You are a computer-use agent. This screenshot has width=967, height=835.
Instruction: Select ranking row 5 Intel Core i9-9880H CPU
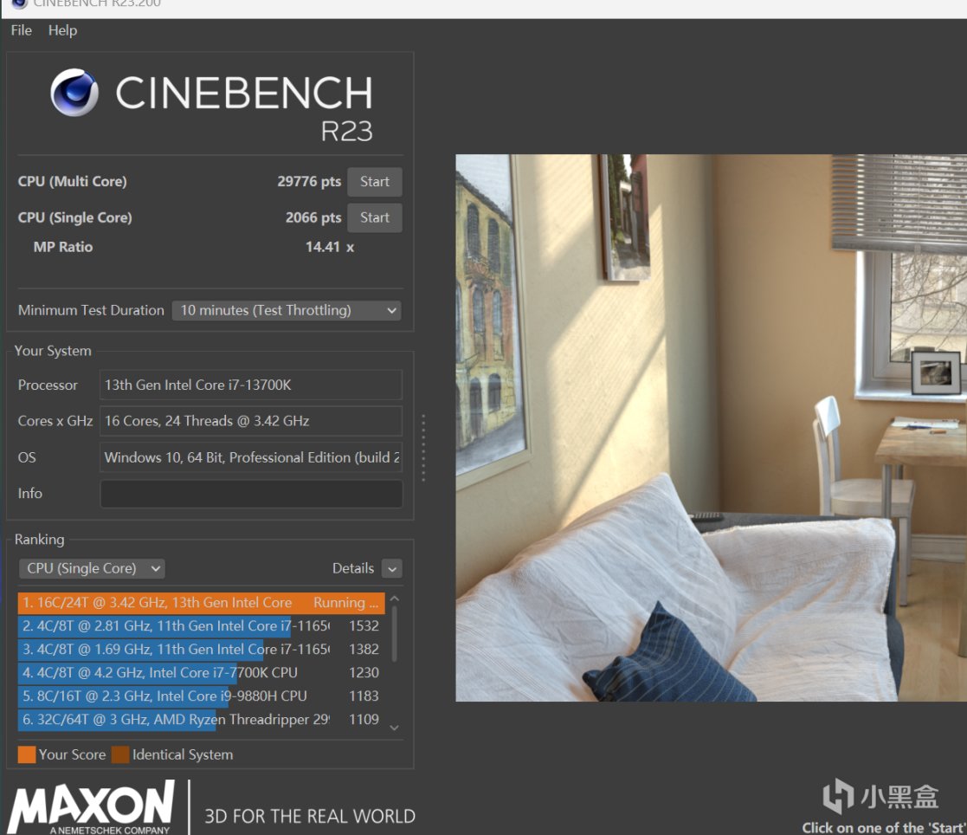coord(201,696)
